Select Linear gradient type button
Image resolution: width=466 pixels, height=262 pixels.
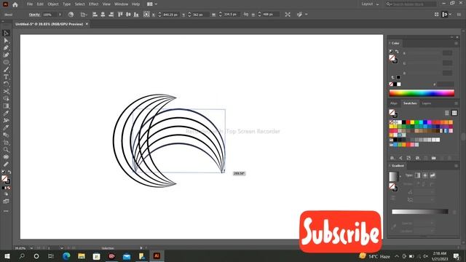(x=417, y=175)
